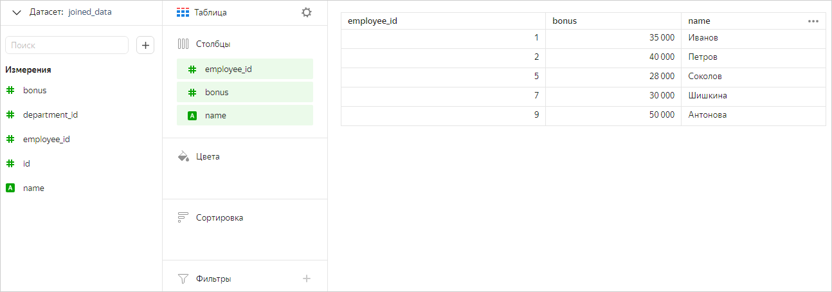Add a new filter with plus icon
Viewport: 832px width, 292px height.
(x=307, y=278)
